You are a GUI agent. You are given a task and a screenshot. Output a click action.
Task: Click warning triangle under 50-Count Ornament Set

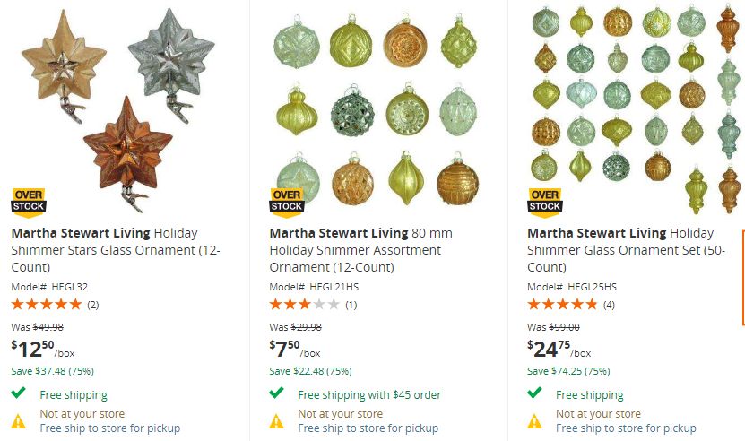pyautogui.click(x=535, y=420)
